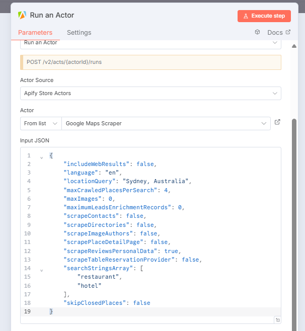Click the Actor Source label
Image resolution: width=305 pixels, height=331 pixels.
tap(37, 80)
